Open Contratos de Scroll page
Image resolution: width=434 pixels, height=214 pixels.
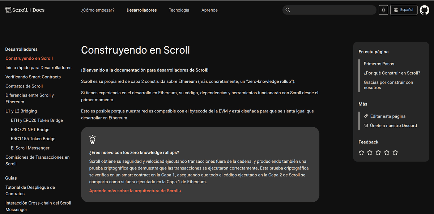pos(24,86)
